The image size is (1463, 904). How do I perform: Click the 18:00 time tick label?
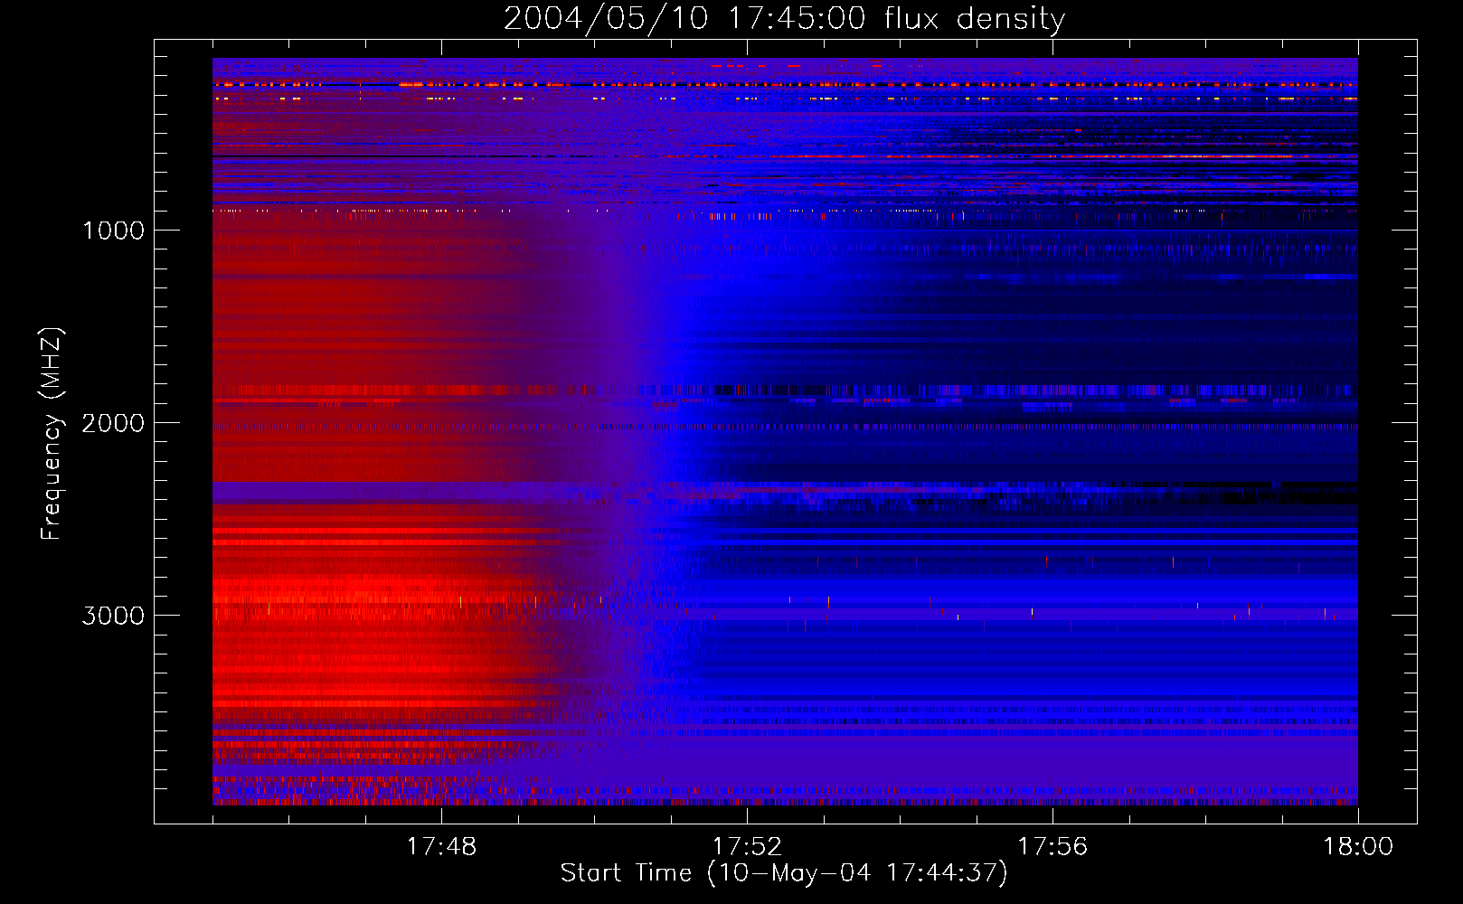1358,847
